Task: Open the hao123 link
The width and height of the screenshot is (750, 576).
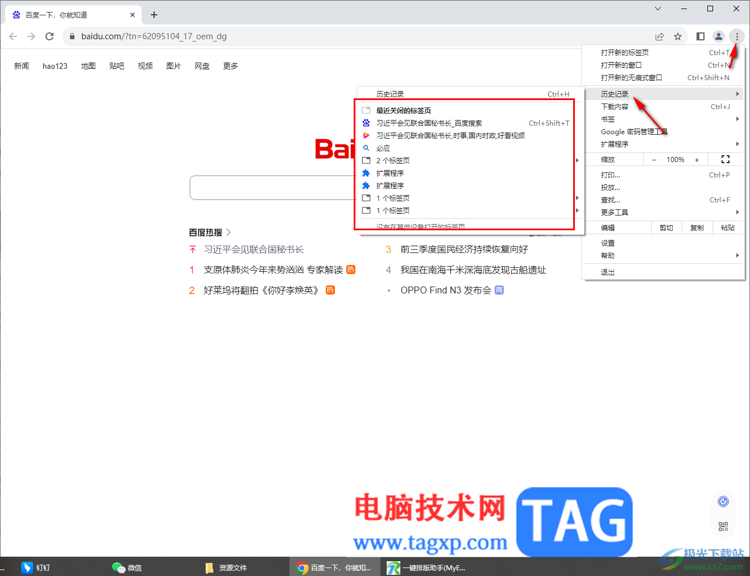Action: [x=55, y=65]
